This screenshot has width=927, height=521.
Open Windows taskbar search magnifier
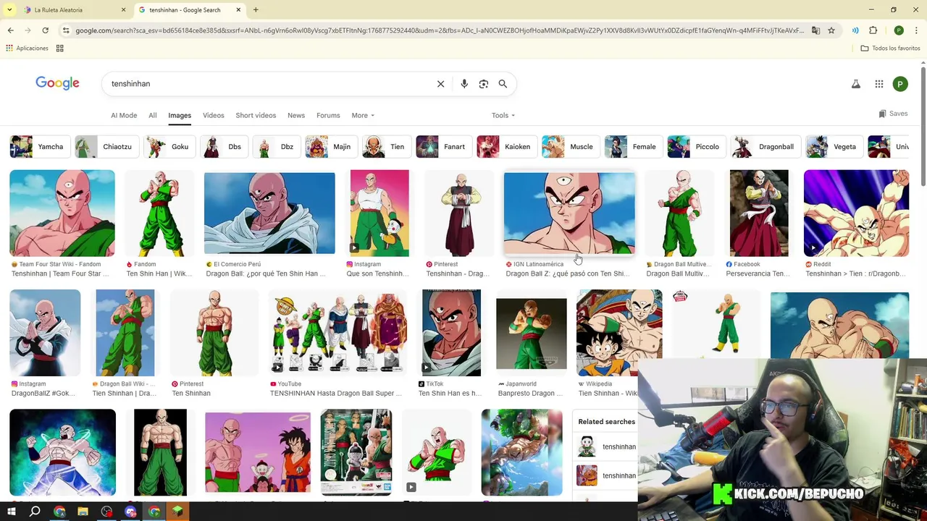[x=35, y=512]
